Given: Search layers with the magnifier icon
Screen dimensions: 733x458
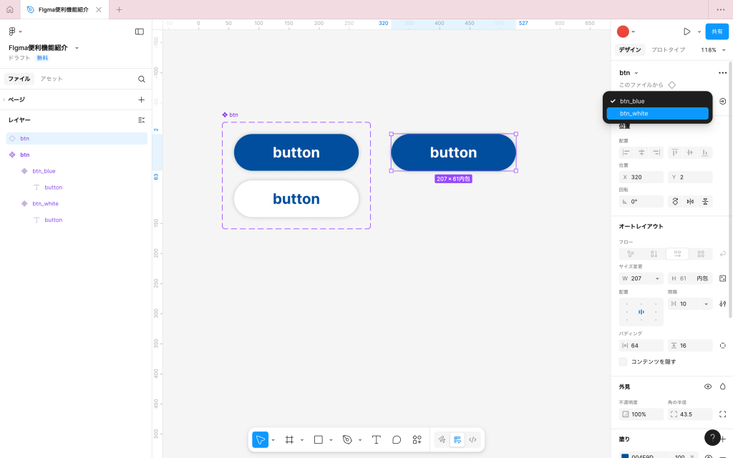Looking at the screenshot, I should coord(142,79).
